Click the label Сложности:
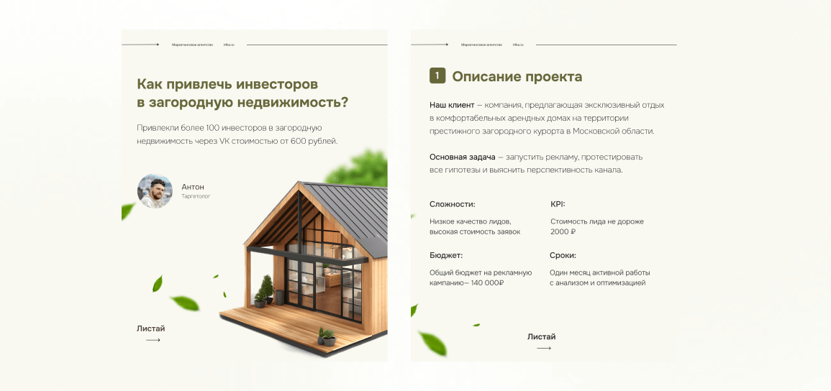This screenshot has width=831, height=391. (x=453, y=204)
